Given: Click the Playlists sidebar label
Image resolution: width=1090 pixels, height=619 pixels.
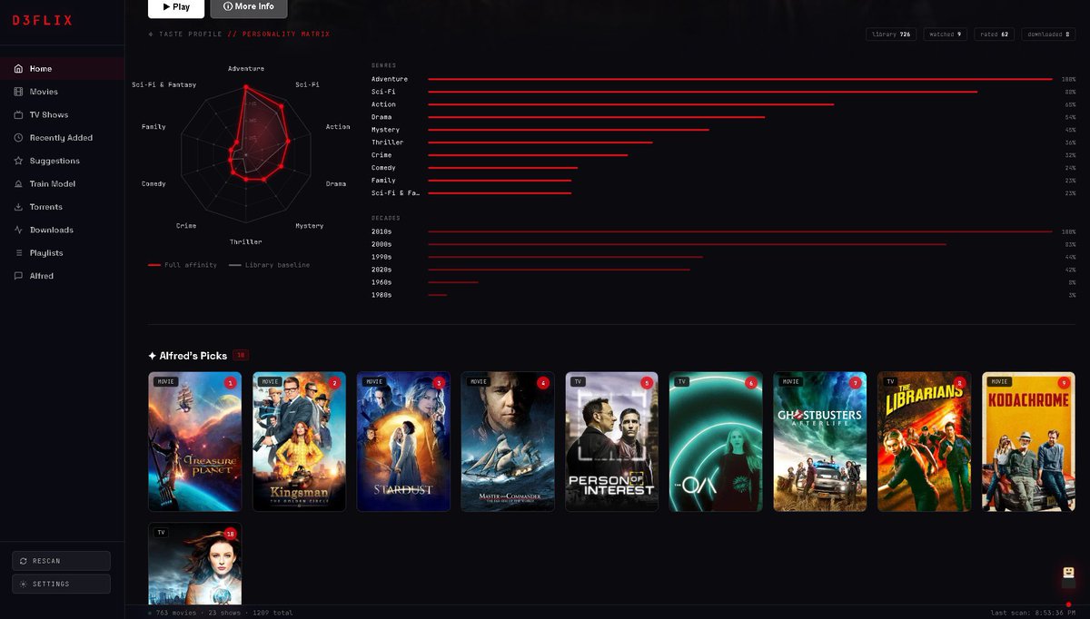Looking at the screenshot, I should [46, 253].
